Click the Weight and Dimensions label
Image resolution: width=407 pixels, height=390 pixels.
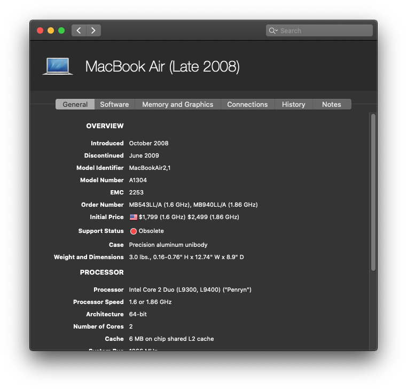(x=89, y=257)
